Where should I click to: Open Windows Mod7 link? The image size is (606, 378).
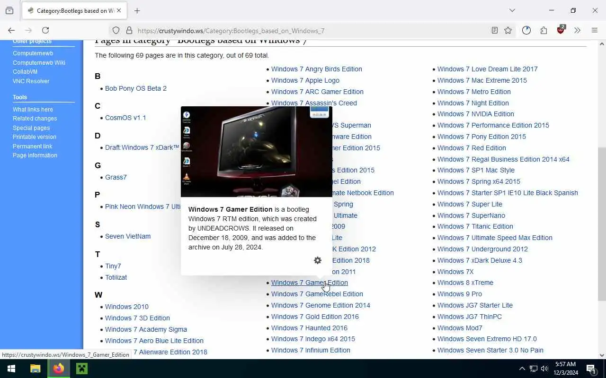(x=460, y=328)
